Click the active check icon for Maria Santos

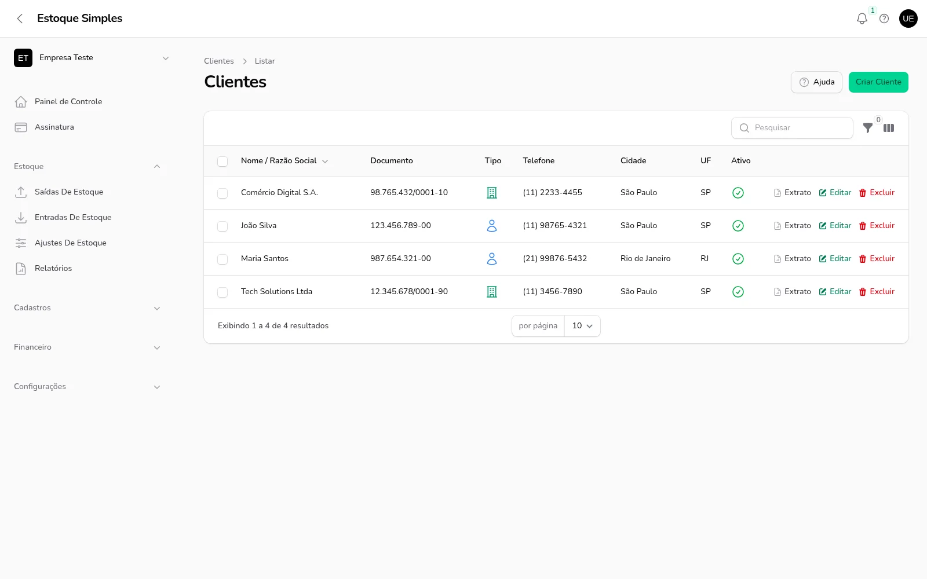[x=738, y=259]
